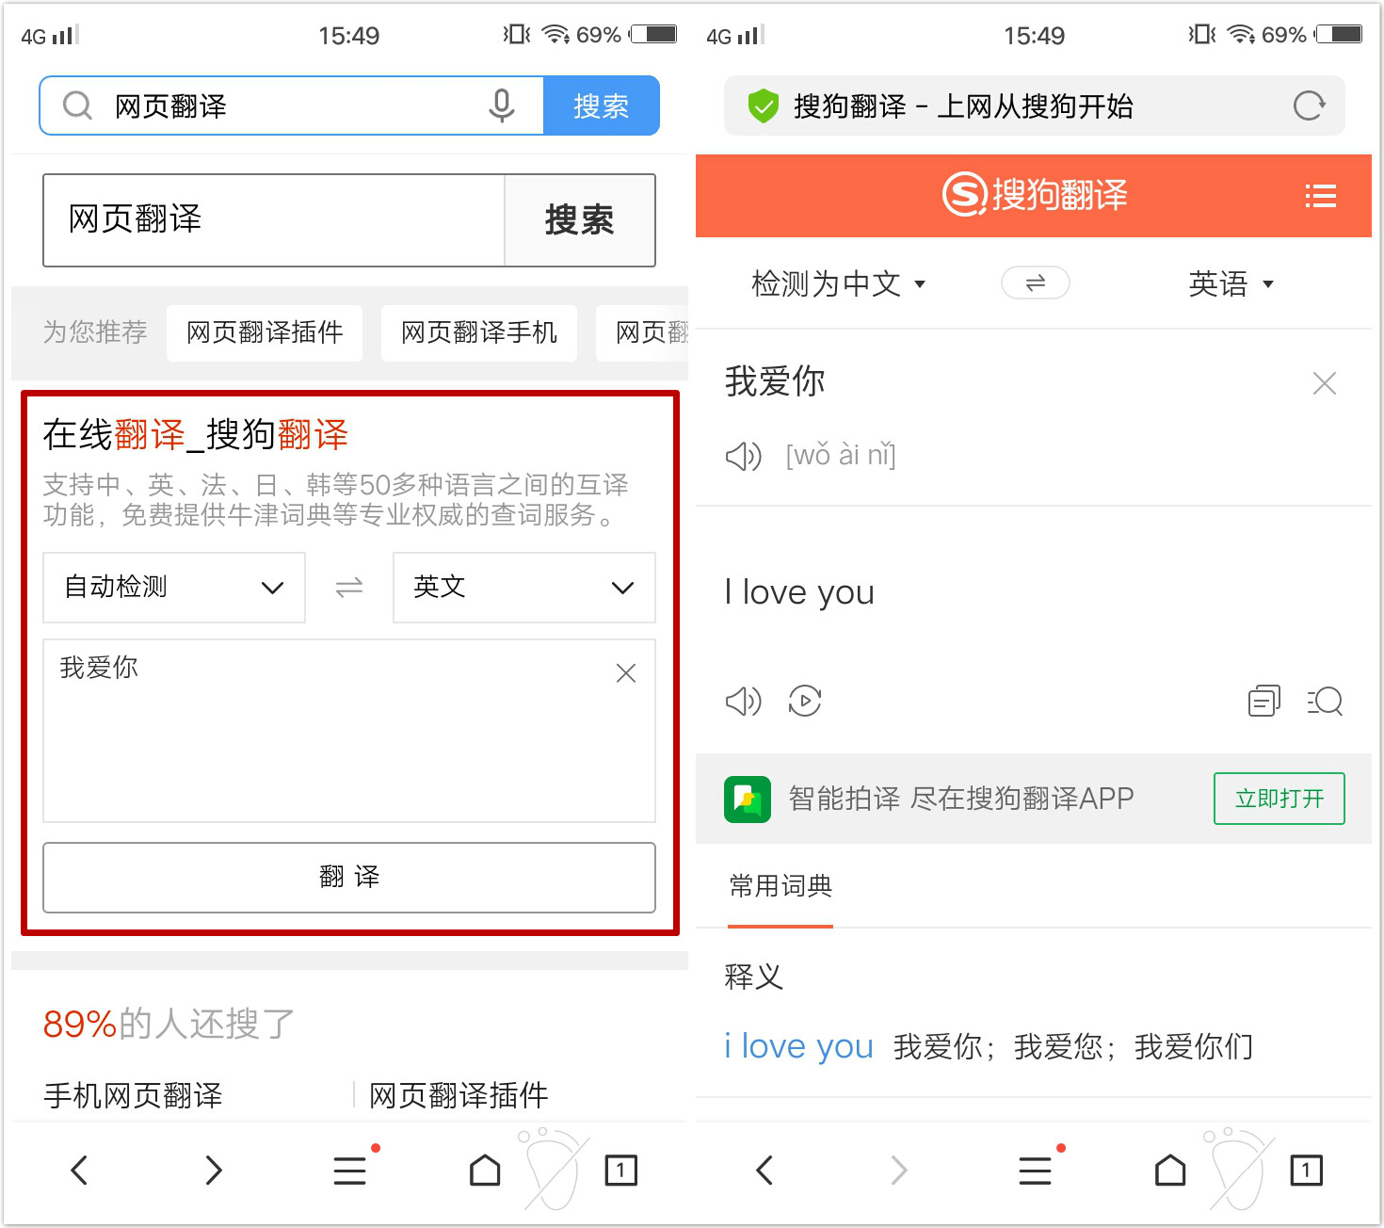Go to browser home page
The width and height of the screenshot is (1384, 1228).
click(x=484, y=1170)
